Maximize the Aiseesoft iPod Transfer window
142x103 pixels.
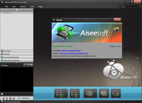[132, 2]
